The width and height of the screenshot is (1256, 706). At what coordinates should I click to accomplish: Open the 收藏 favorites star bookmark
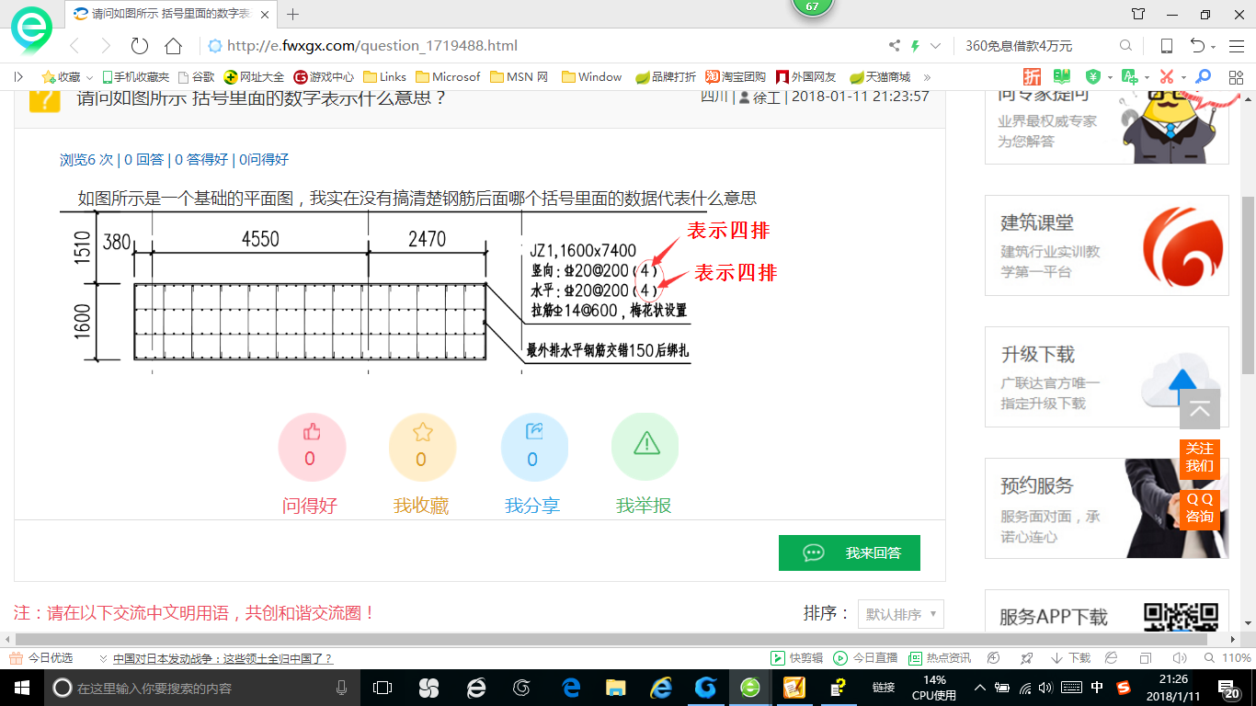(x=61, y=77)
